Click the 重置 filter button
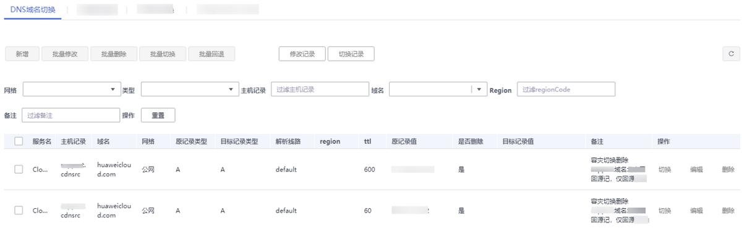The image size is (742, 236). pos(158,115)
